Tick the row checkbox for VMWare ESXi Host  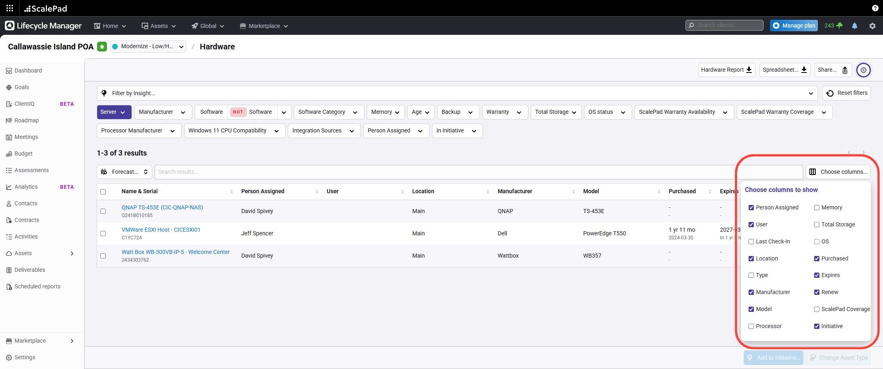[103, 234]
